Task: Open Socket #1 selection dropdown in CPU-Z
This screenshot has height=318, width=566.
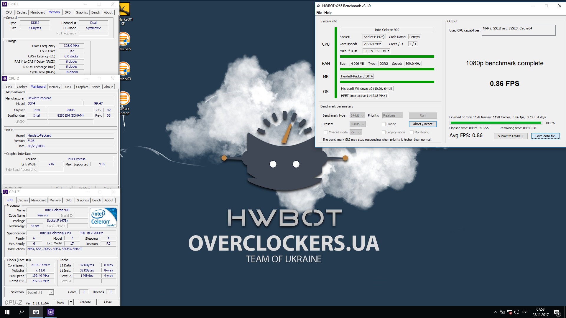Action: pyautogui.click(x=40, y=292)
